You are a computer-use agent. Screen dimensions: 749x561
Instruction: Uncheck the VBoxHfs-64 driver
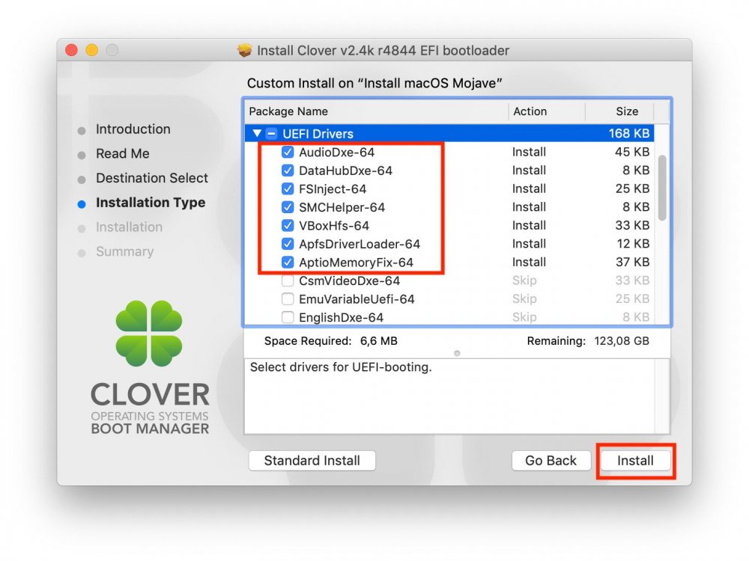[288, 226]
